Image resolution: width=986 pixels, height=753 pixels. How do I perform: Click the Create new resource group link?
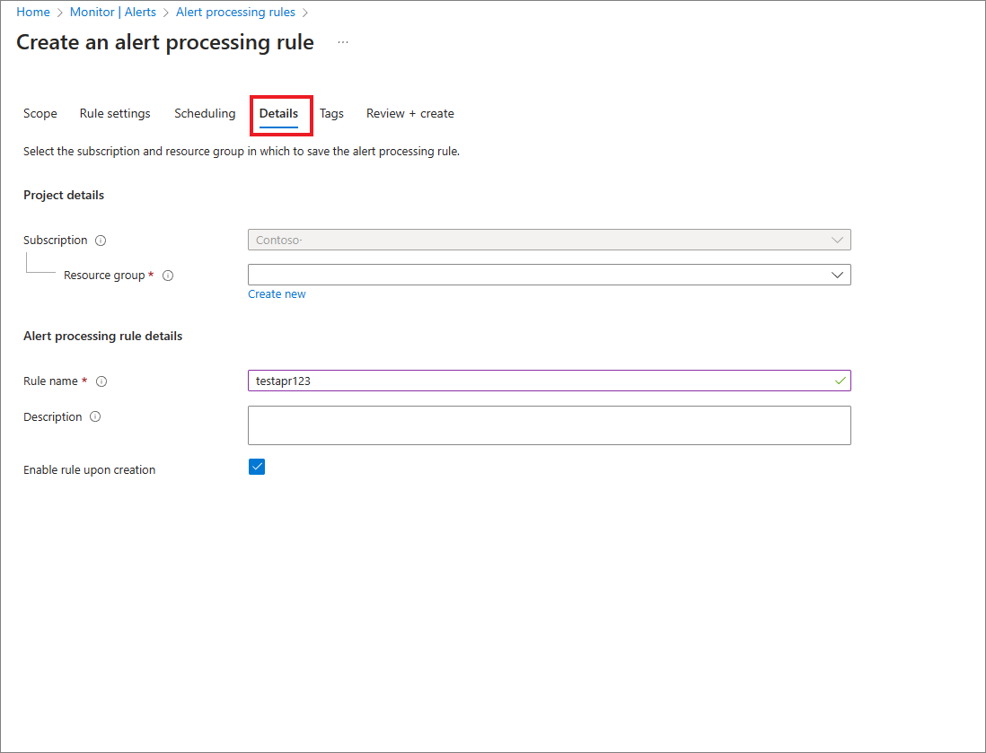click(277, 294)
